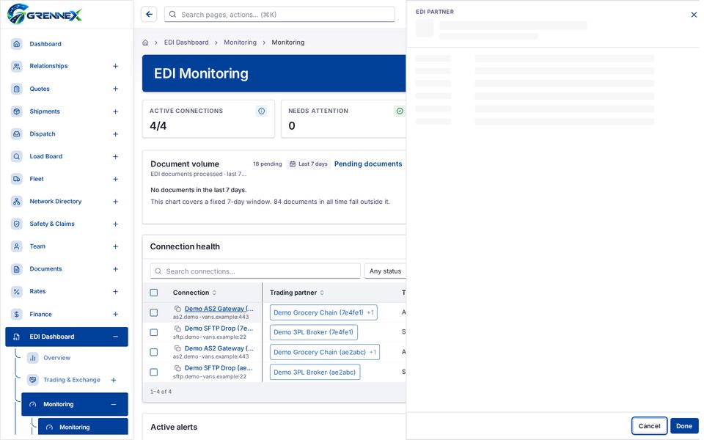704x440 pixels.
Task: Select Dashboard in the sidebar
Action: click(x=45, y=44)
